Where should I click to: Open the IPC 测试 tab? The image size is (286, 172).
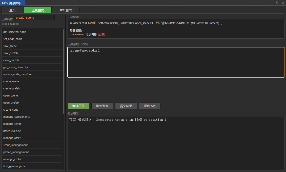pos(66,10)
